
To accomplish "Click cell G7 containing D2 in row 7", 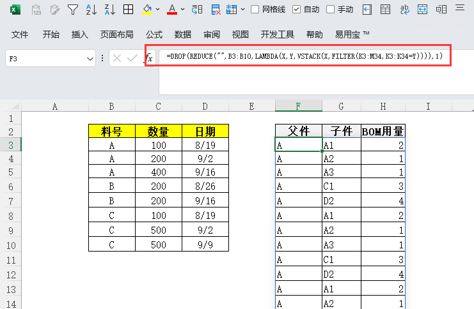I will [342, 201].
